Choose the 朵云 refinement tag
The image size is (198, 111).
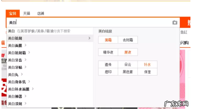(128, 65)
